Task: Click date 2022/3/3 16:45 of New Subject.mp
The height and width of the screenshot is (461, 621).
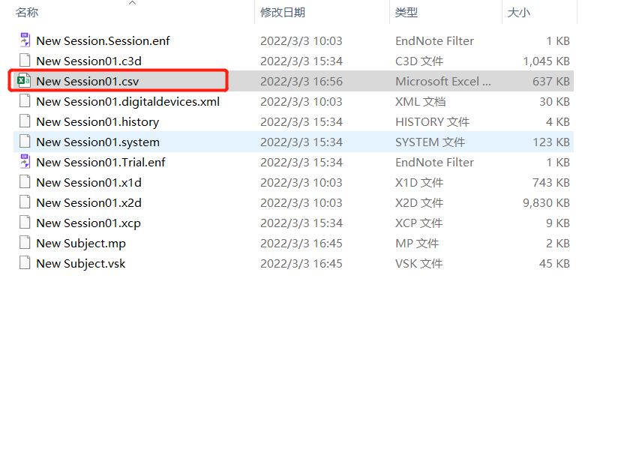Action: click(x=301, y=244)
